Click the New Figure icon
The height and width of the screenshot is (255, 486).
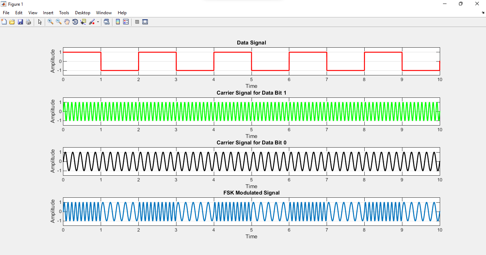4,22
